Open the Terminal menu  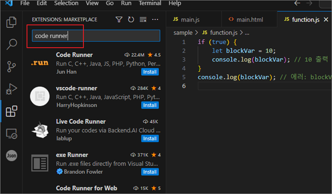[150, 3]
